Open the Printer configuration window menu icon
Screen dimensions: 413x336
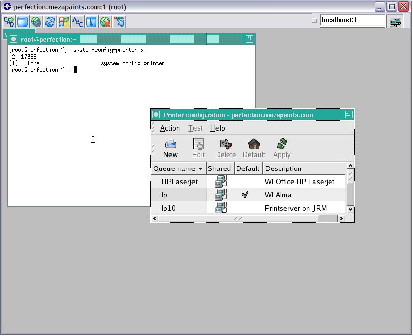point(156,115)
